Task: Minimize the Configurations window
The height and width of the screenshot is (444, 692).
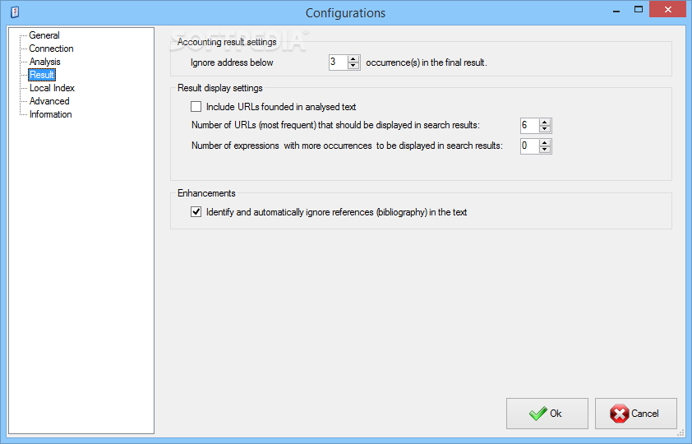Action: pyautogui.click(x=616, y=11)
